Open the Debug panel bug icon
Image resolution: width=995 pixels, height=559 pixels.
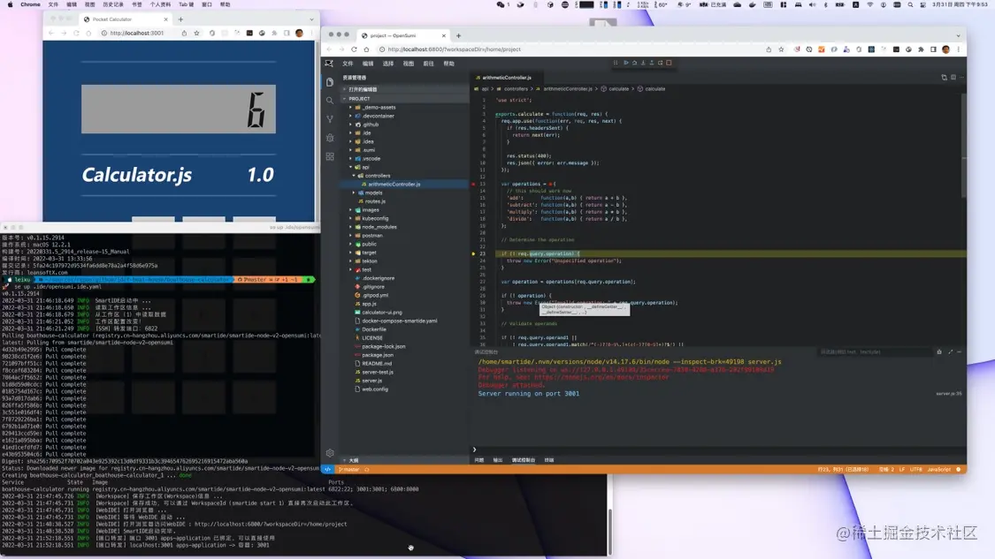[330, 138]
